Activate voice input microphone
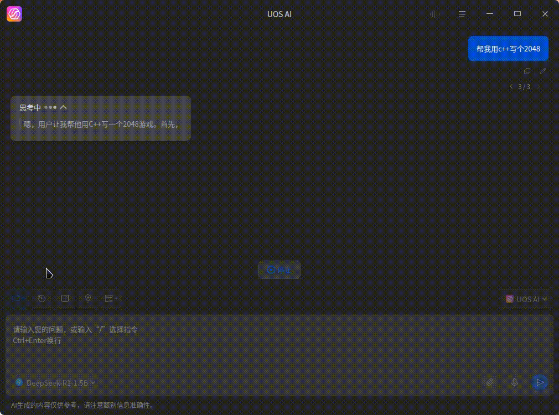This screenshot has height=415, width=559. coord(514,382)
